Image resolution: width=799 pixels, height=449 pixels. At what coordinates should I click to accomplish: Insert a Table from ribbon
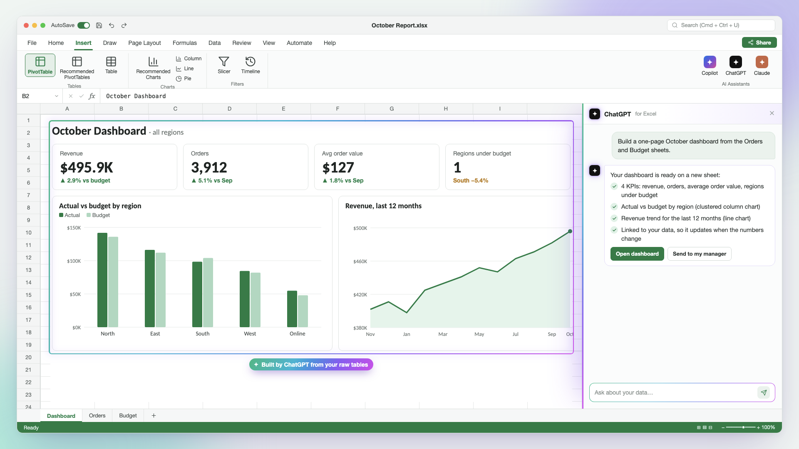coord(111,65)
